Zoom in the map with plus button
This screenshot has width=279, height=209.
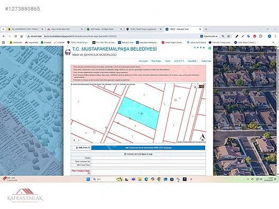click(x=75, y=140)
